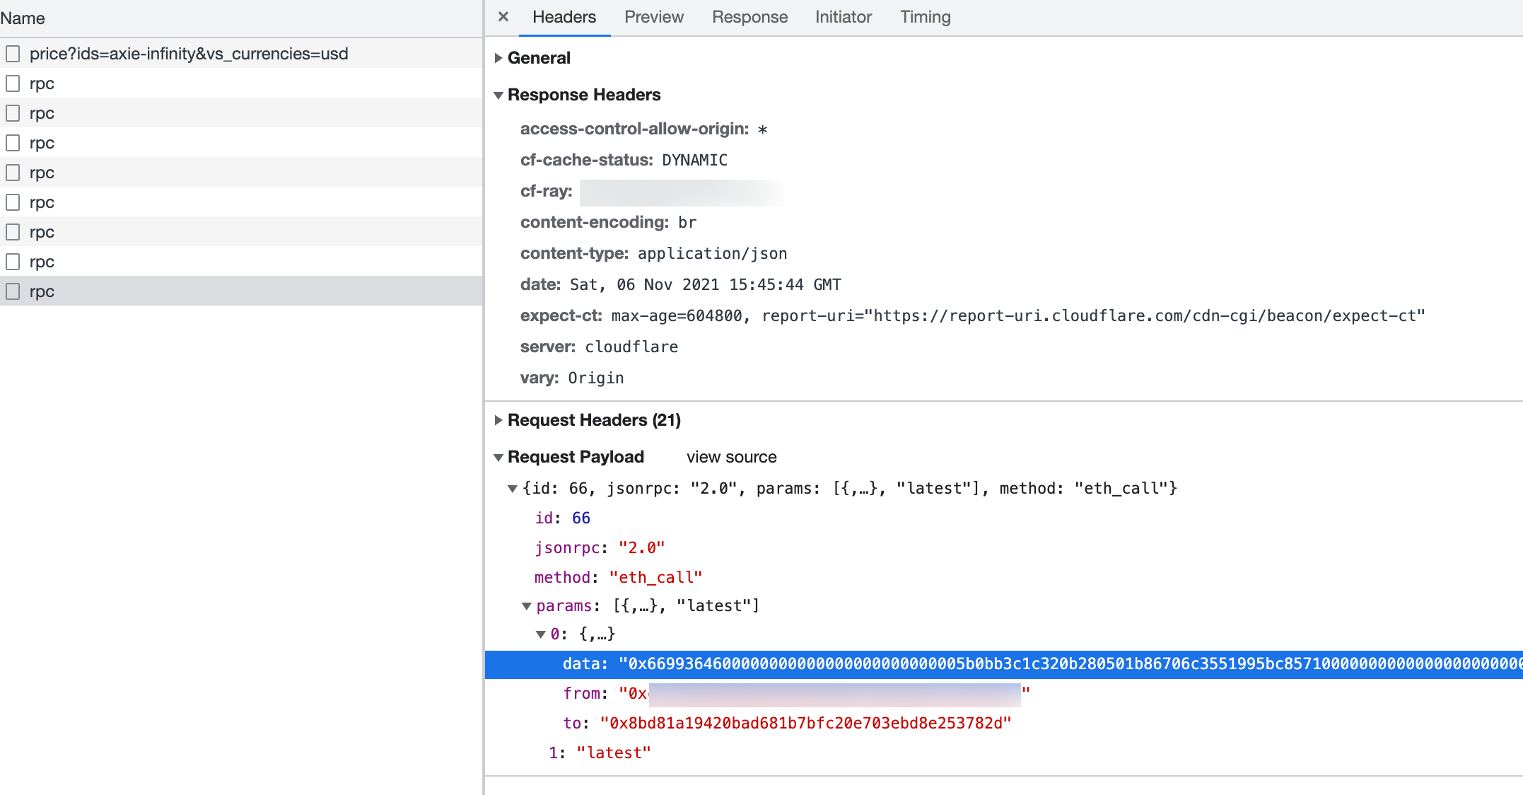Check the fourth rpc request checkbox

coord(13,173)
